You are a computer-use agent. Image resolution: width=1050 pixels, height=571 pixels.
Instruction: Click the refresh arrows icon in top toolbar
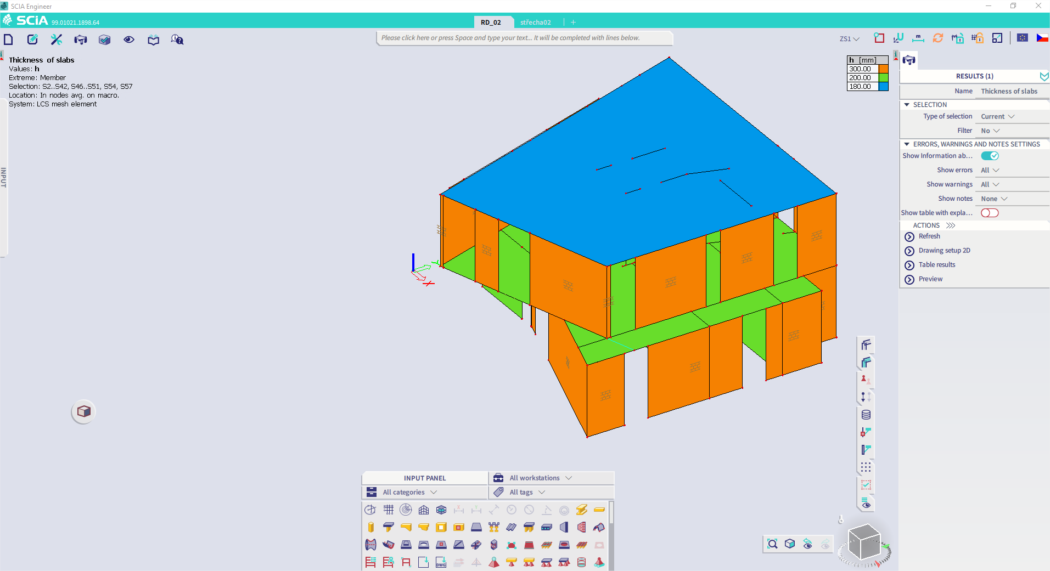(937, 38)
